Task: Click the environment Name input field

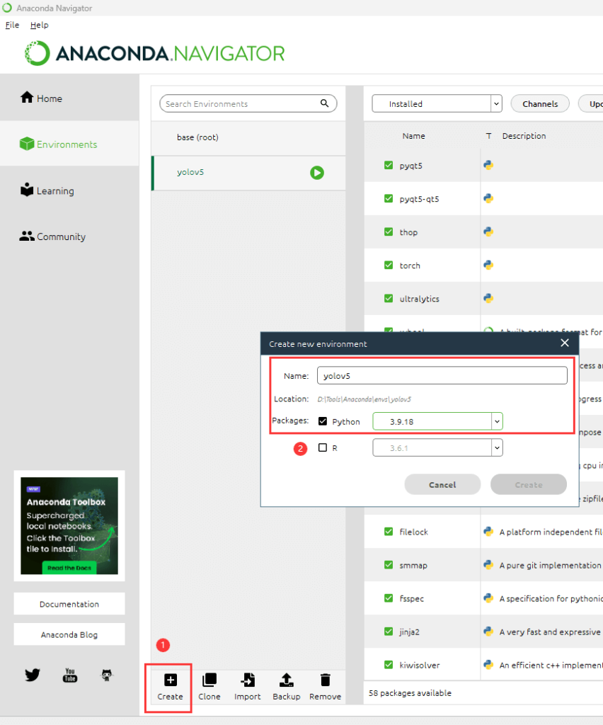Action: [442, 375]
